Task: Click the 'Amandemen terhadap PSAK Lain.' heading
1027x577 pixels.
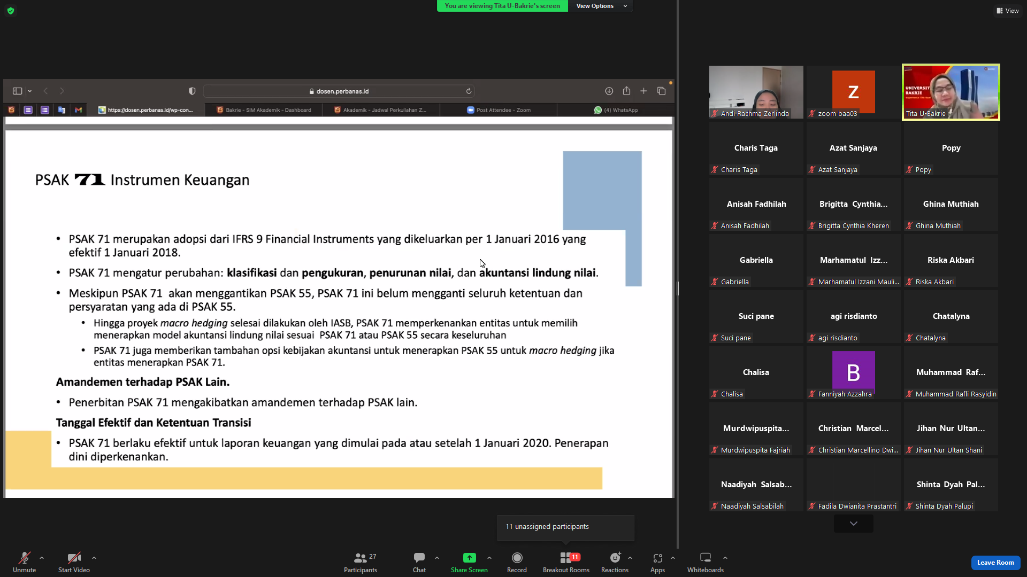Action: 143,382
